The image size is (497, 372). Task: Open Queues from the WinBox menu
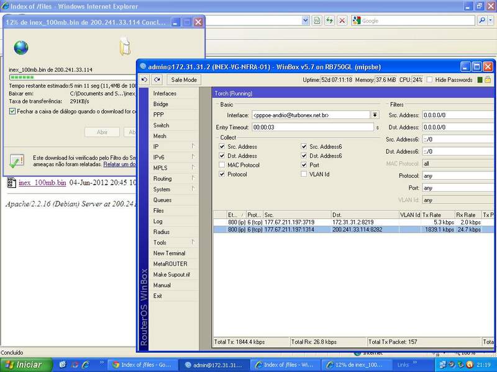tap(162, 200)
